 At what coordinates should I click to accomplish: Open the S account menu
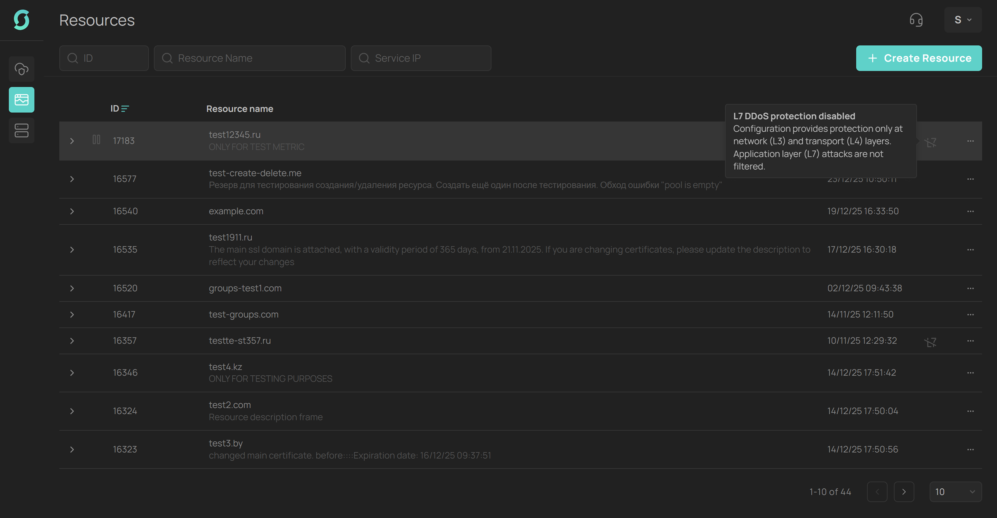[x=962, y=20]
